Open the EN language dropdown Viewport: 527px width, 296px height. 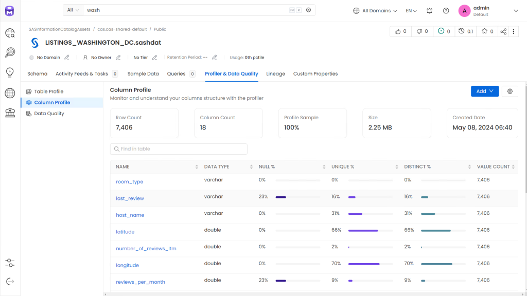click(x=411, y=11)
